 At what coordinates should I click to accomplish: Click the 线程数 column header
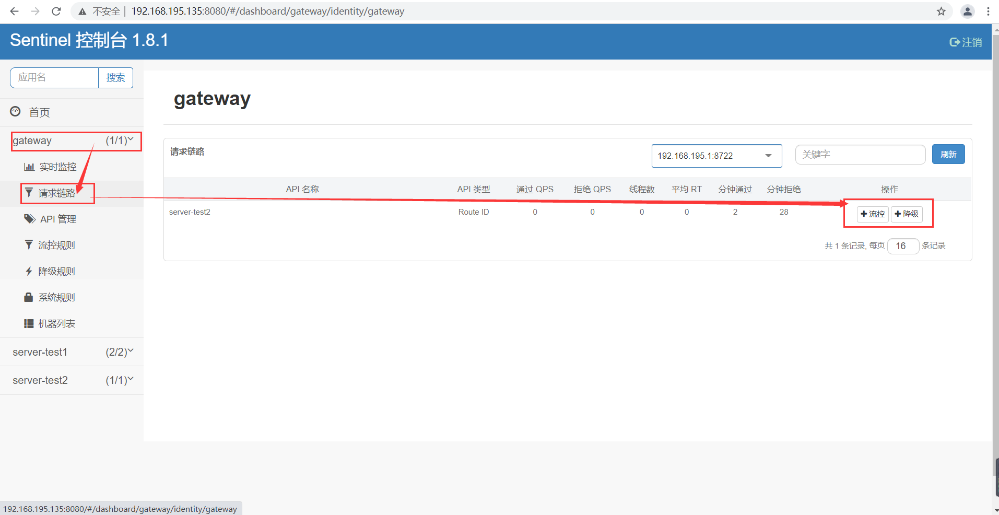click(x=642, y=189)
